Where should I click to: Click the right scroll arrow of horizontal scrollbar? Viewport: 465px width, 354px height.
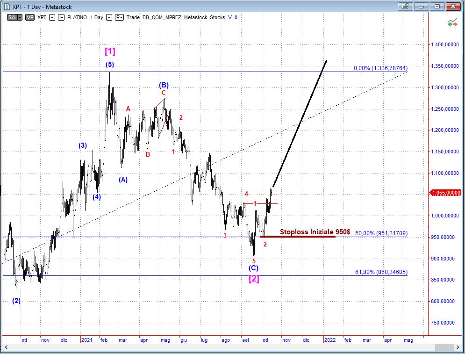(458, 347)
